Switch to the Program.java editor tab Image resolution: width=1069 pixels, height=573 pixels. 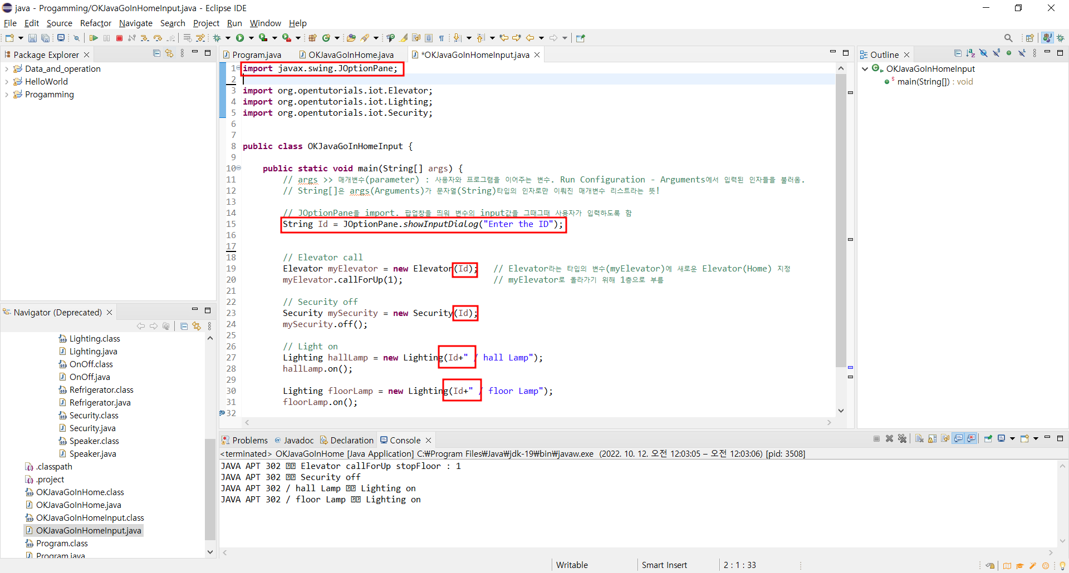[252, 55]
